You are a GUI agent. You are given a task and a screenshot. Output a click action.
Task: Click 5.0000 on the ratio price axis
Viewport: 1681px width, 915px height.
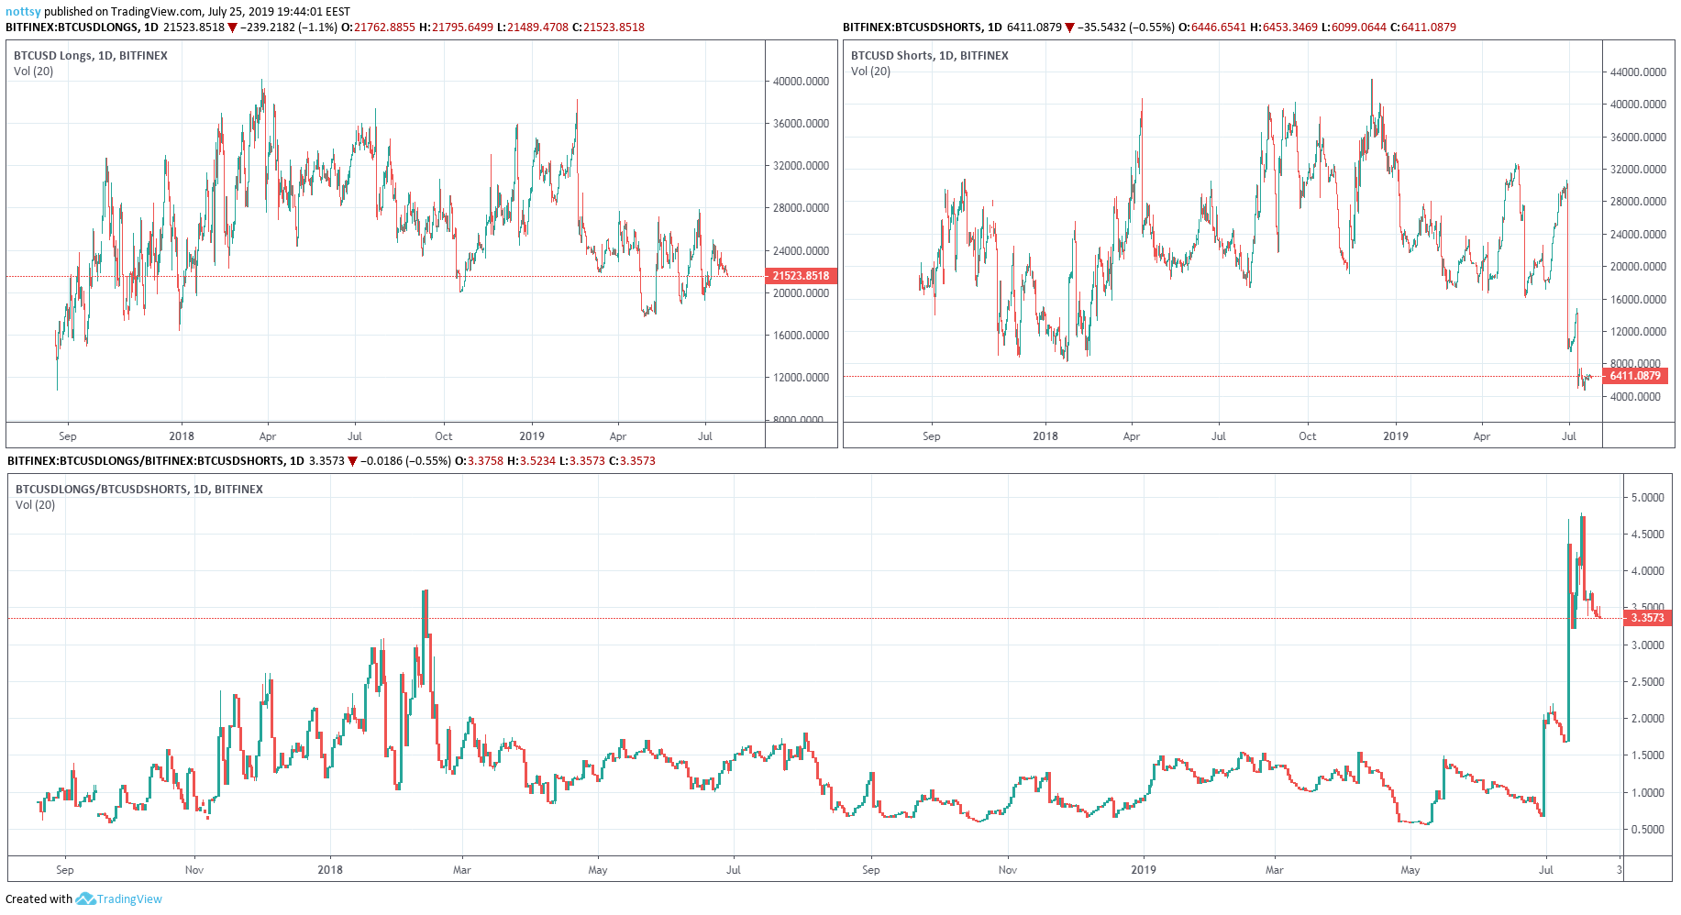[1647, 498]
